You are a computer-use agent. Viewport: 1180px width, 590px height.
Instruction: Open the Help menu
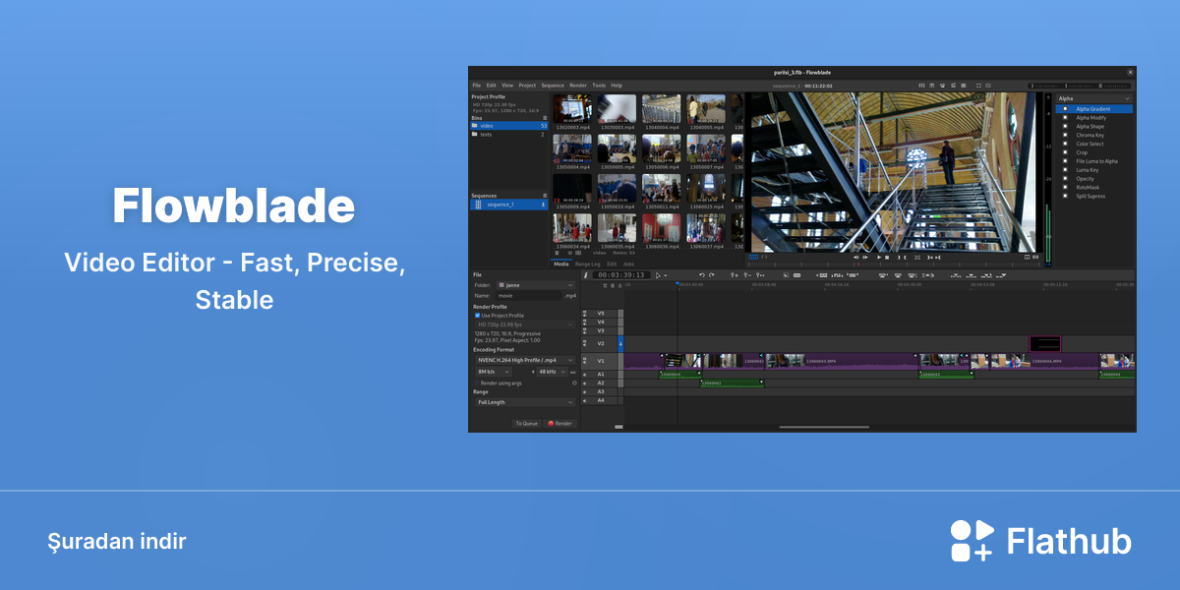(617, 86)
